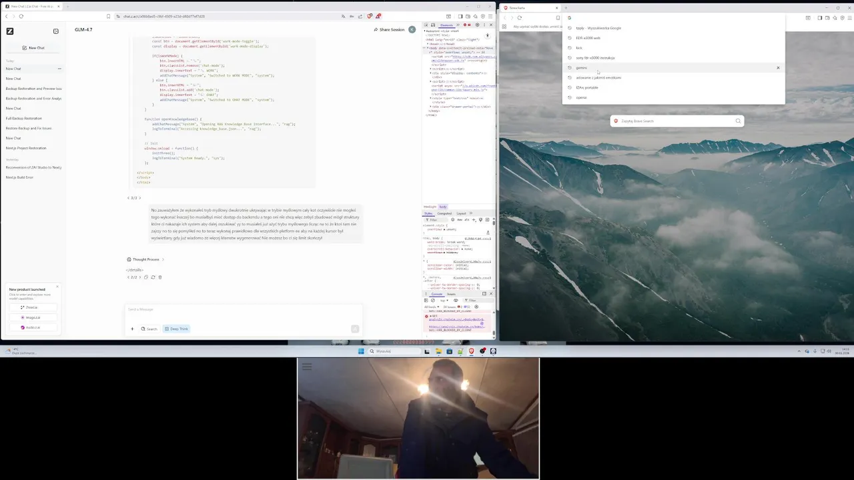
Task: Click the Share Session button
Action: (x=390, y=29)
